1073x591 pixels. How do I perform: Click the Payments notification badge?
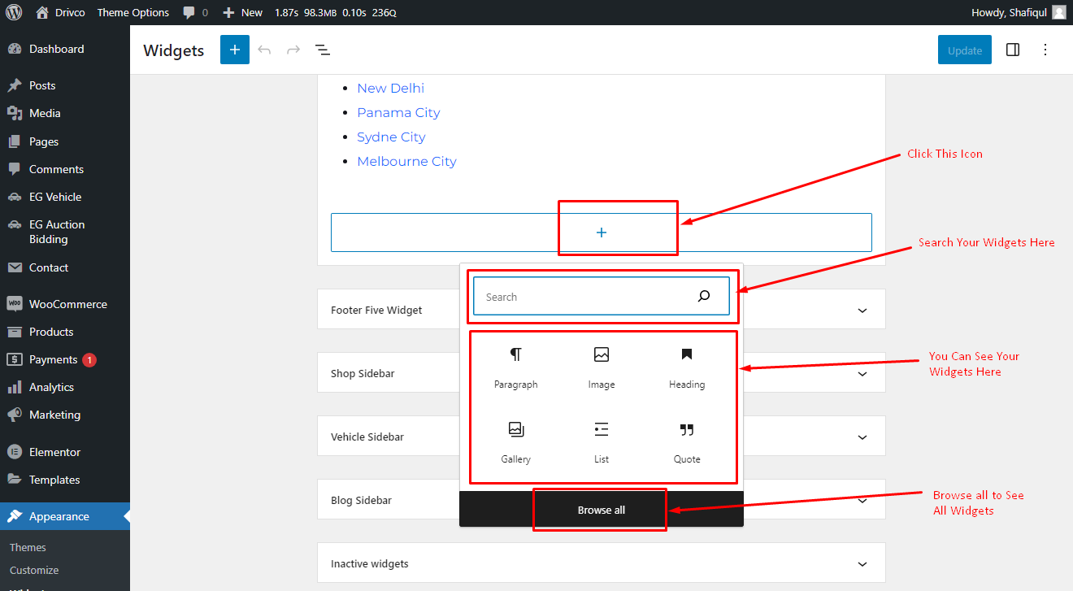click(x=89, y=359)
